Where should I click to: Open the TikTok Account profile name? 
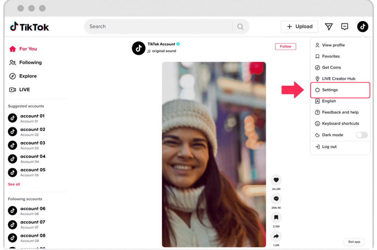click(161, 44)
